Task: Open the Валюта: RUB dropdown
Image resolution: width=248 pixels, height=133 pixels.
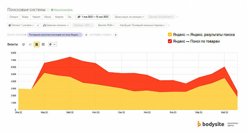Action: coord(106,25)
